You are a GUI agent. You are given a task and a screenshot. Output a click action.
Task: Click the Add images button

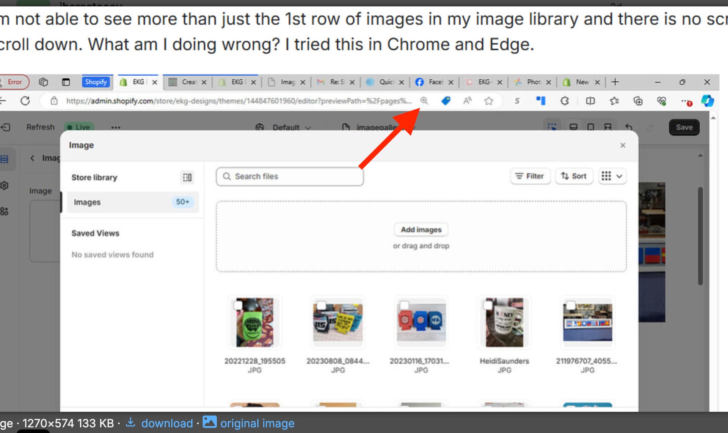point(421,230)
